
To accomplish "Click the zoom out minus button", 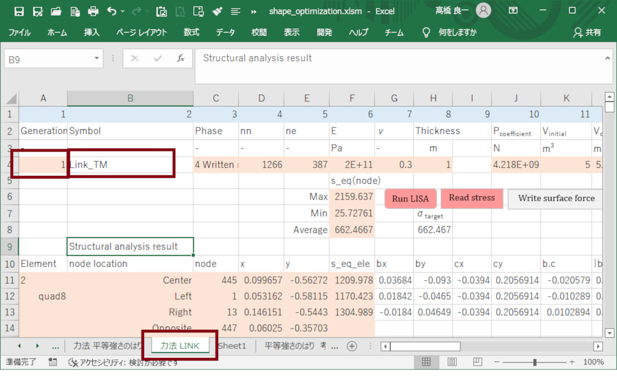I will [x=497, y=362].
